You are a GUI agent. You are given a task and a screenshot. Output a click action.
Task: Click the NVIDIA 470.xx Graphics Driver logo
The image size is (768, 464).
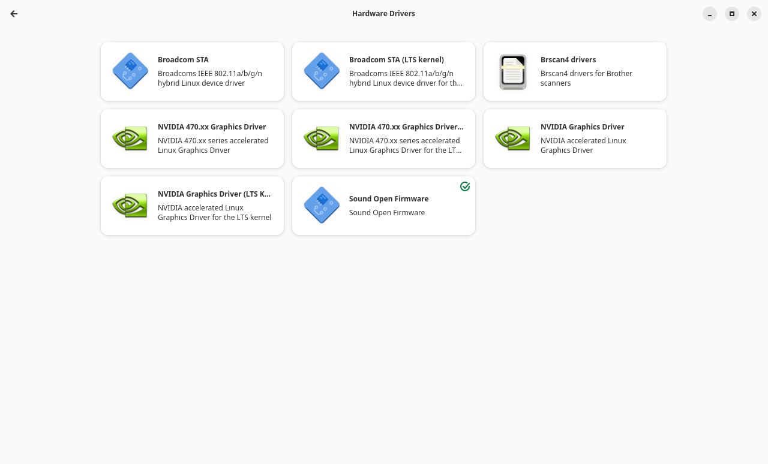point(130,138)
